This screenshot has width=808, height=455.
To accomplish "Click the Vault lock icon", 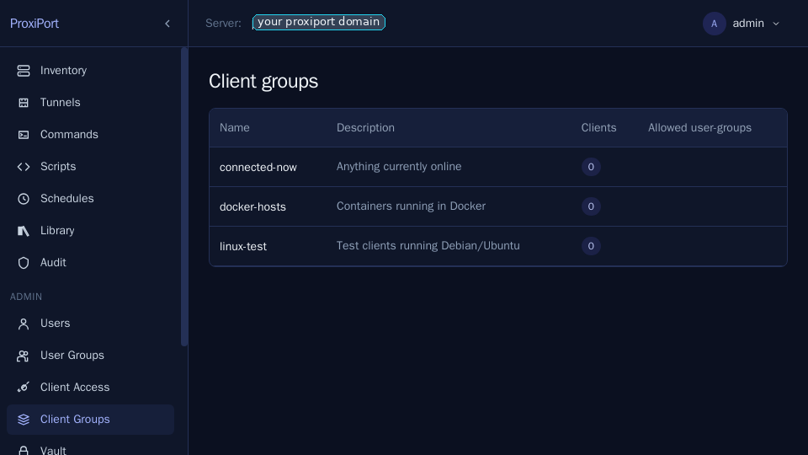I will [24, 450].
